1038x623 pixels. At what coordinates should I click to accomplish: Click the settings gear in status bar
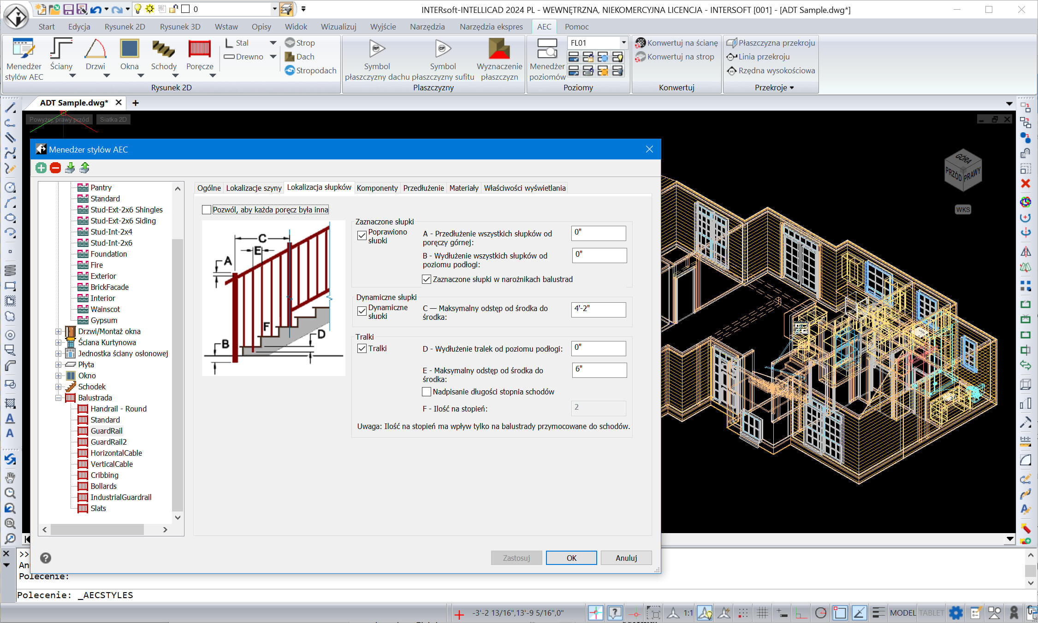956,613
